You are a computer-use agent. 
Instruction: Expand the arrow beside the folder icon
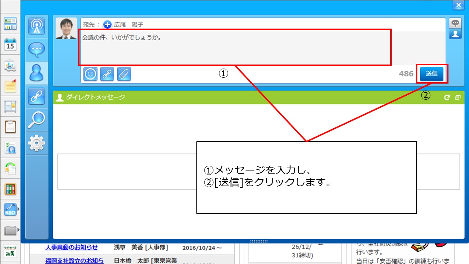(x=18, y=230)
